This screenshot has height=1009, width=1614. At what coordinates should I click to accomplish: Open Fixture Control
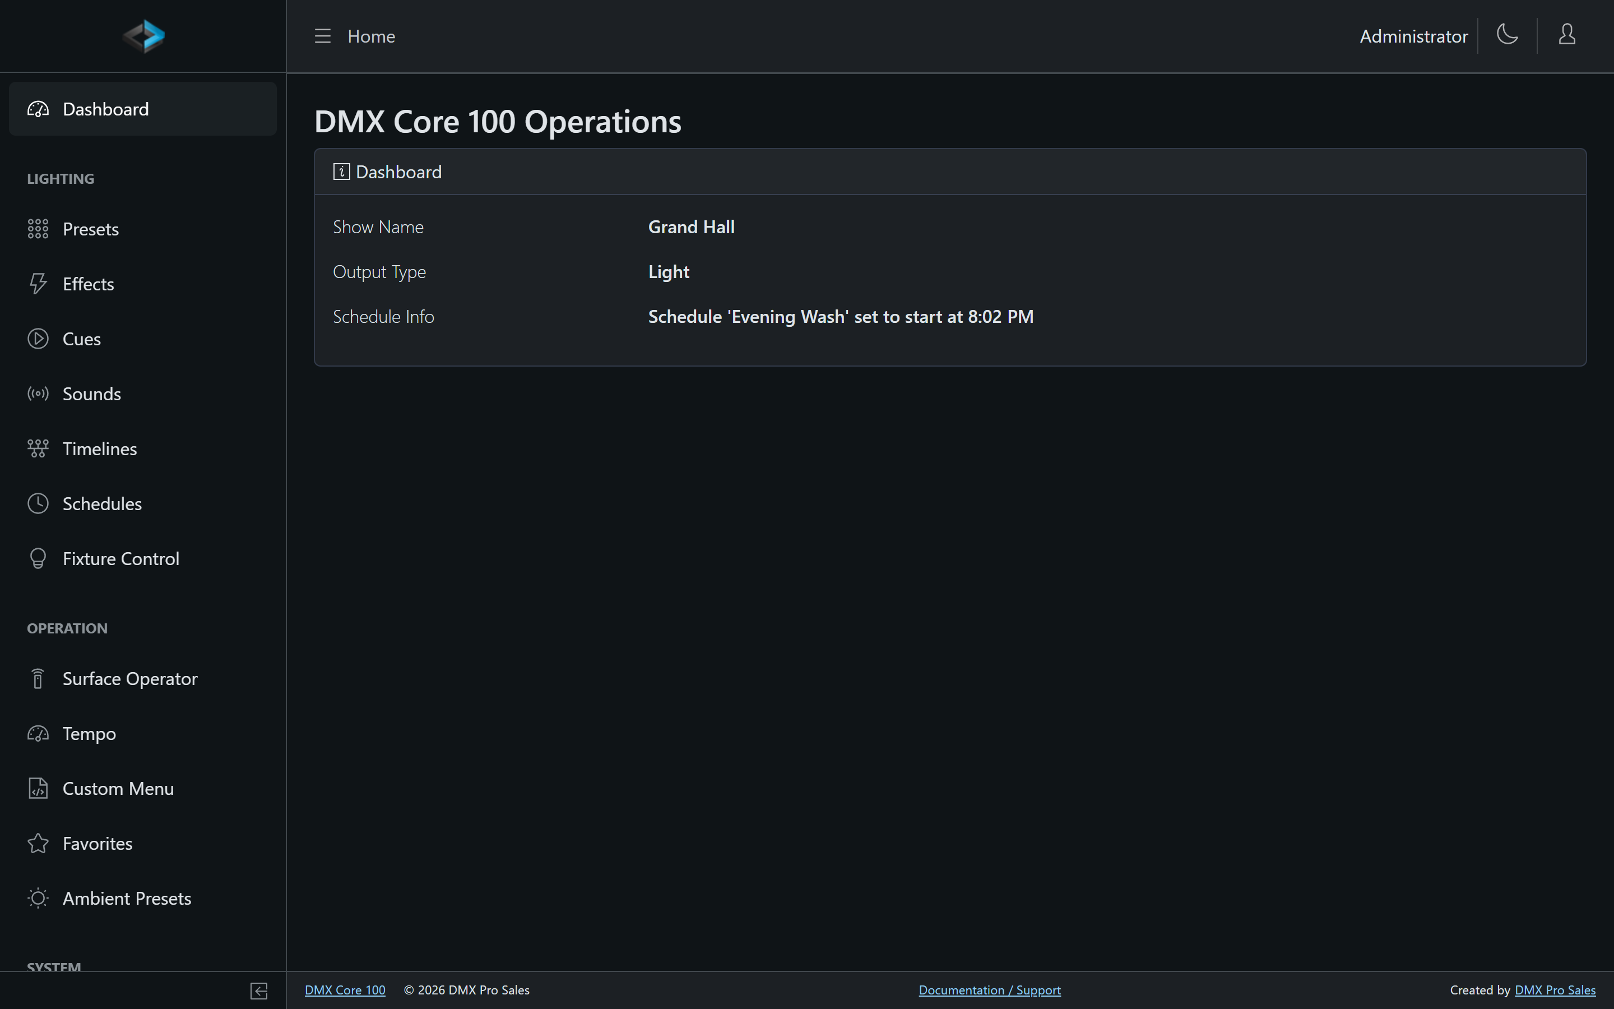click(143, 558)
